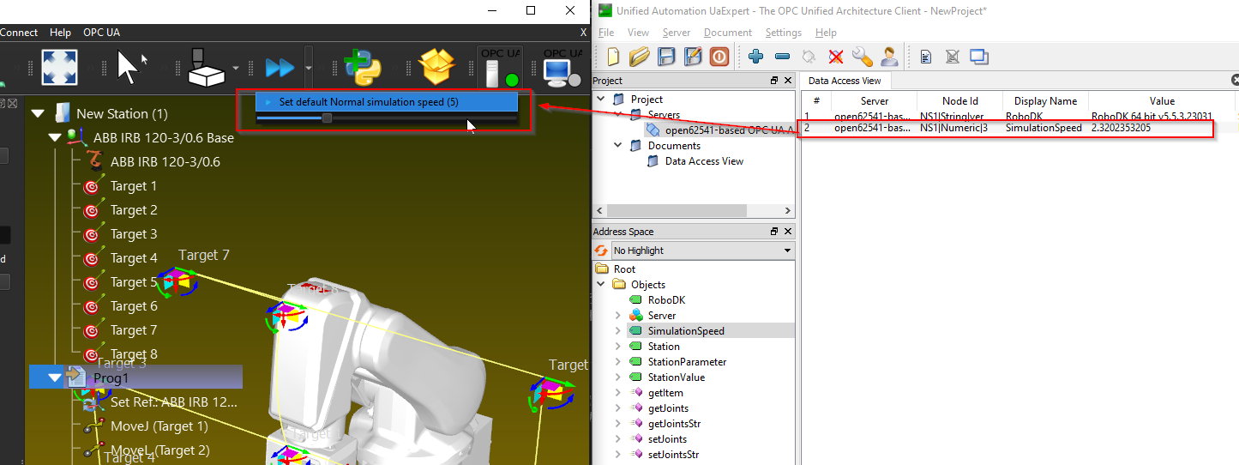The width and height of the screenshot is (1239, 465).
Task: Click the wrench Server Settings icon
Action: click(x=863, y=57)
